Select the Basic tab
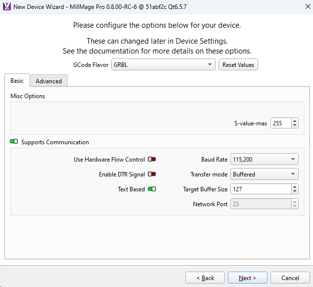 17,81
